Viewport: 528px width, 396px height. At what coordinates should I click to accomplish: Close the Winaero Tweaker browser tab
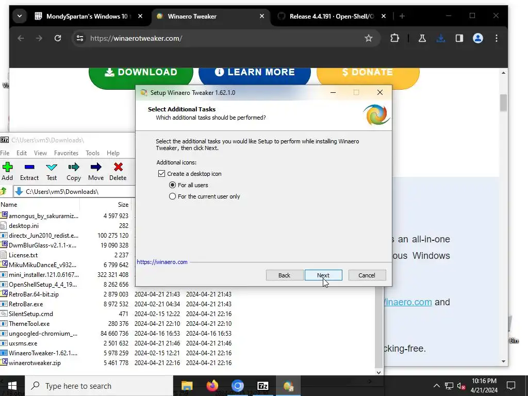coord(262,16)
